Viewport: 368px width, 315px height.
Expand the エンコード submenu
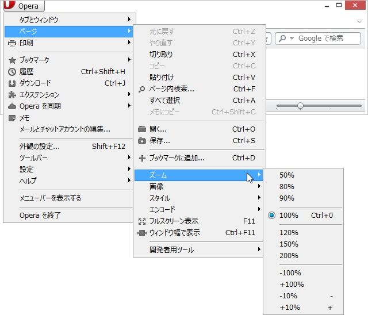click(199, 209)
